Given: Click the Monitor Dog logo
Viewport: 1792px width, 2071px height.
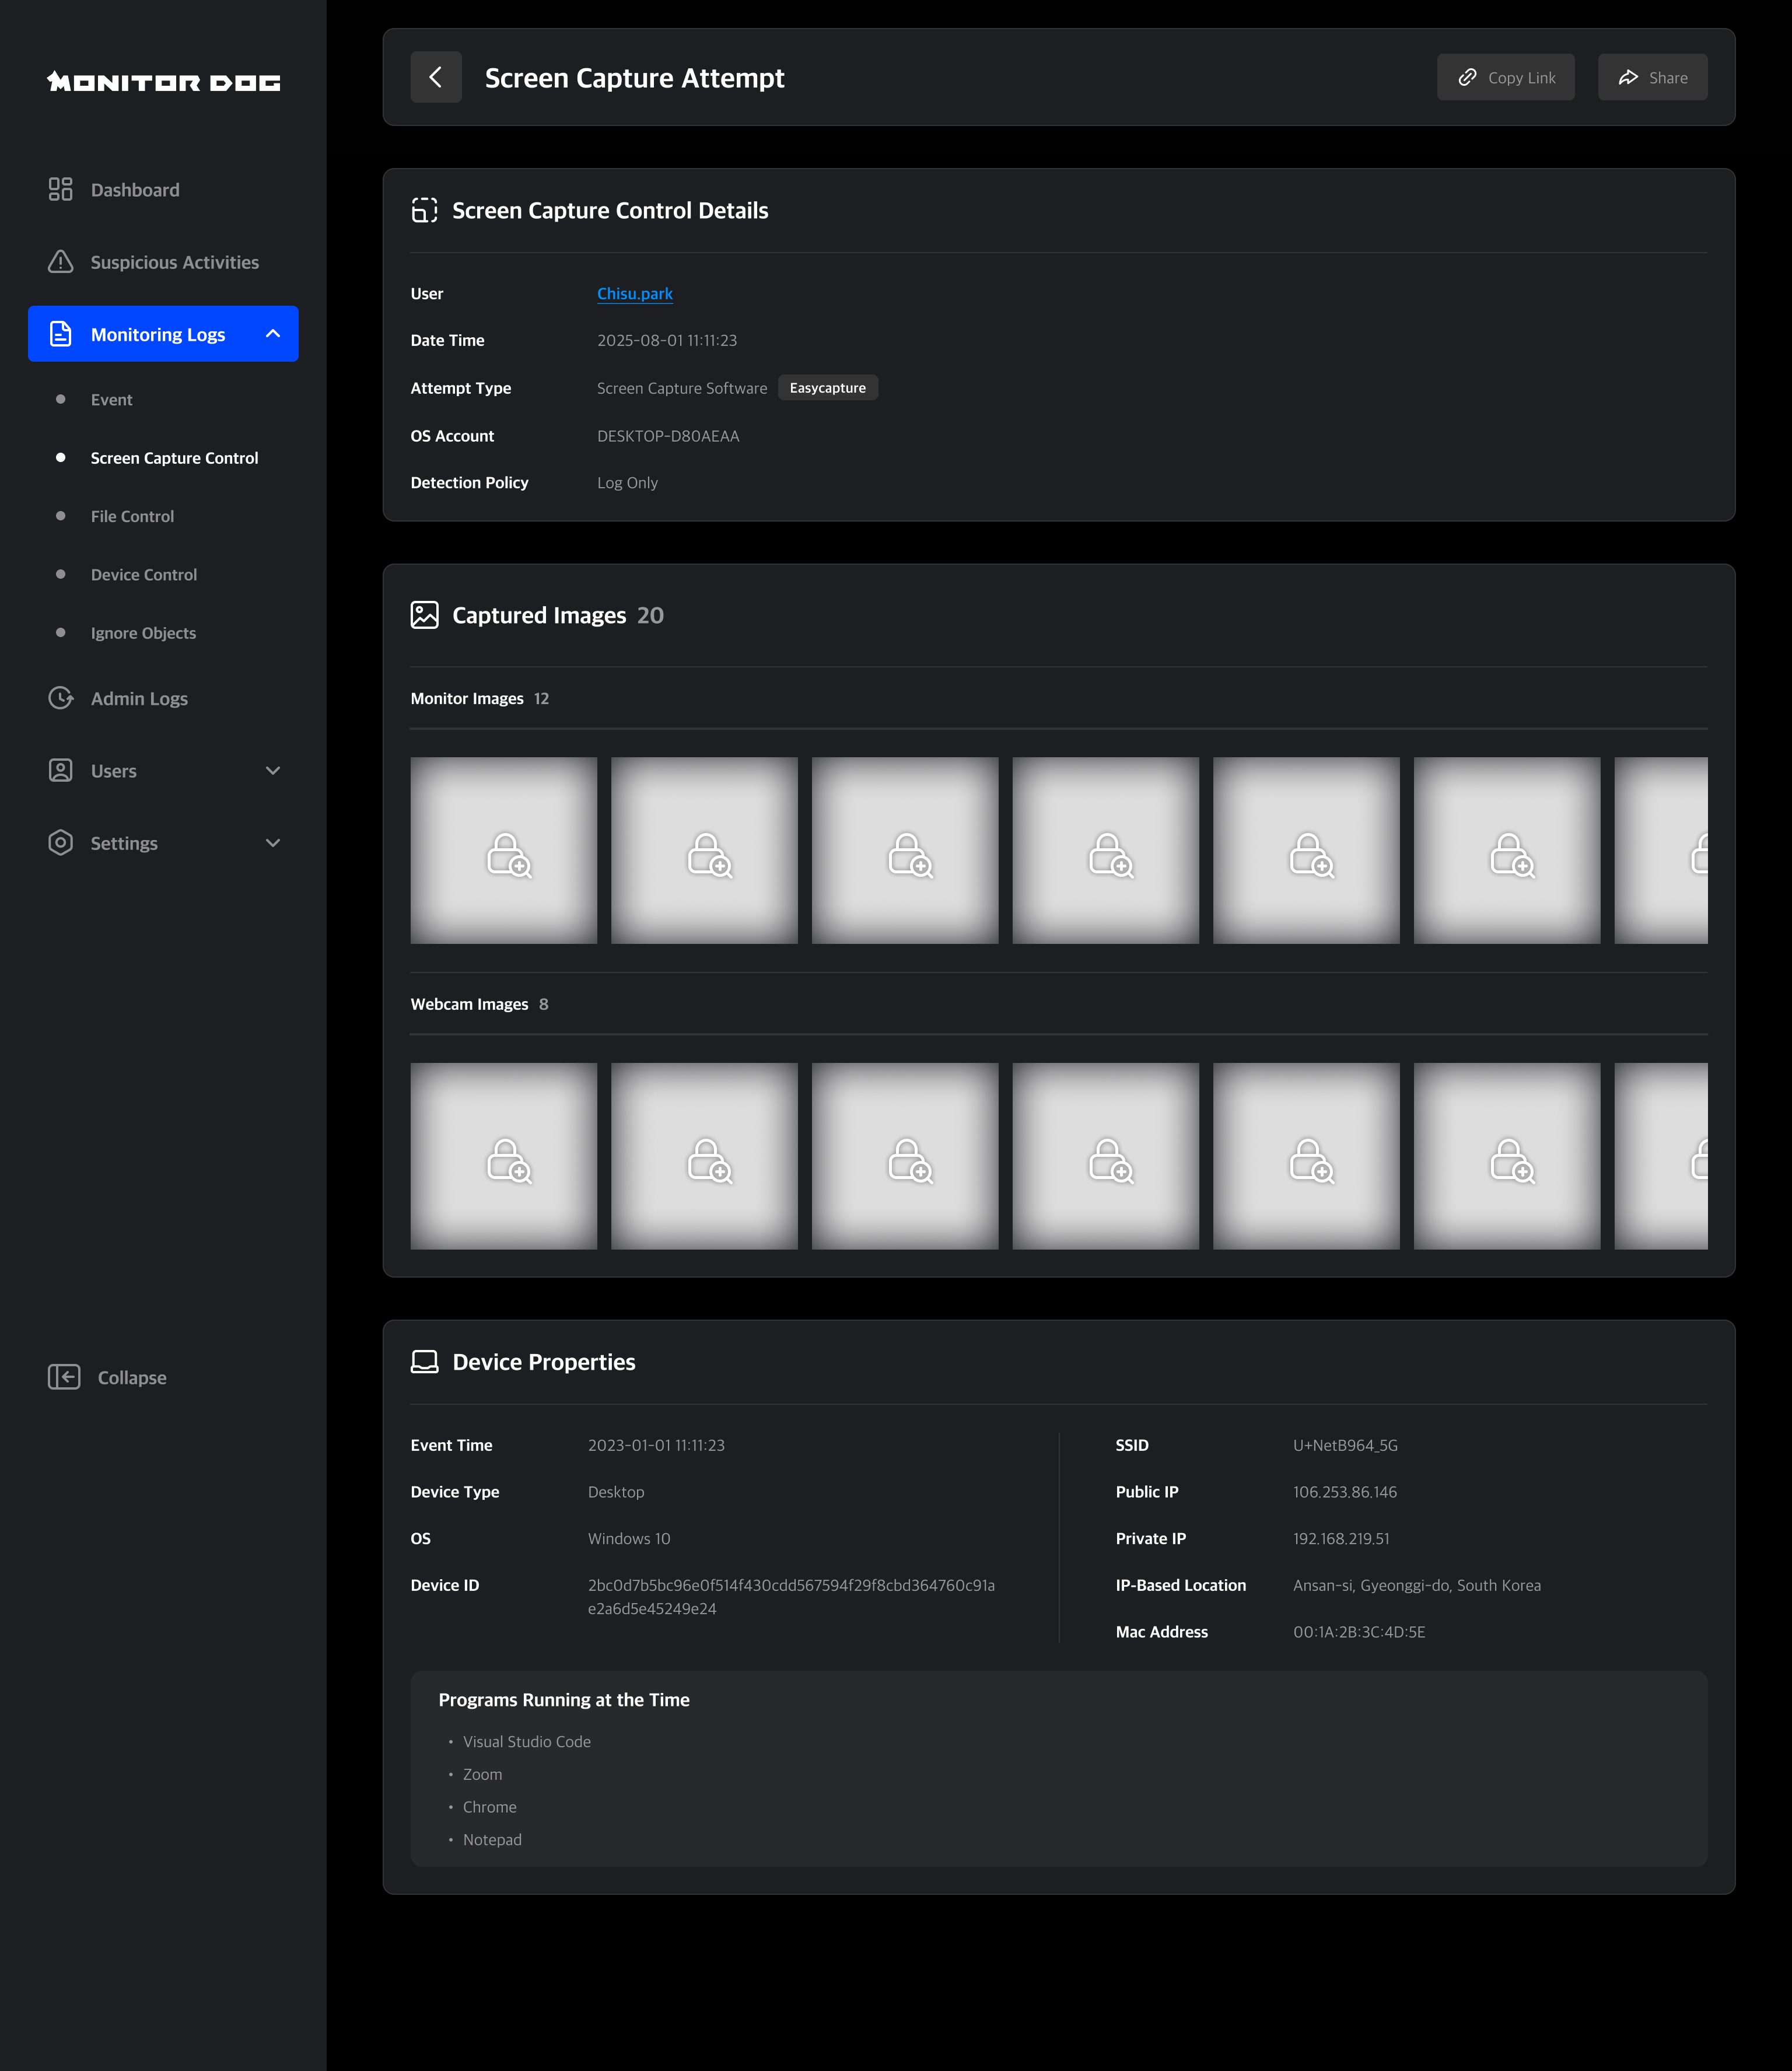Looking at the screenshot, I should click(x=164, y=82).
